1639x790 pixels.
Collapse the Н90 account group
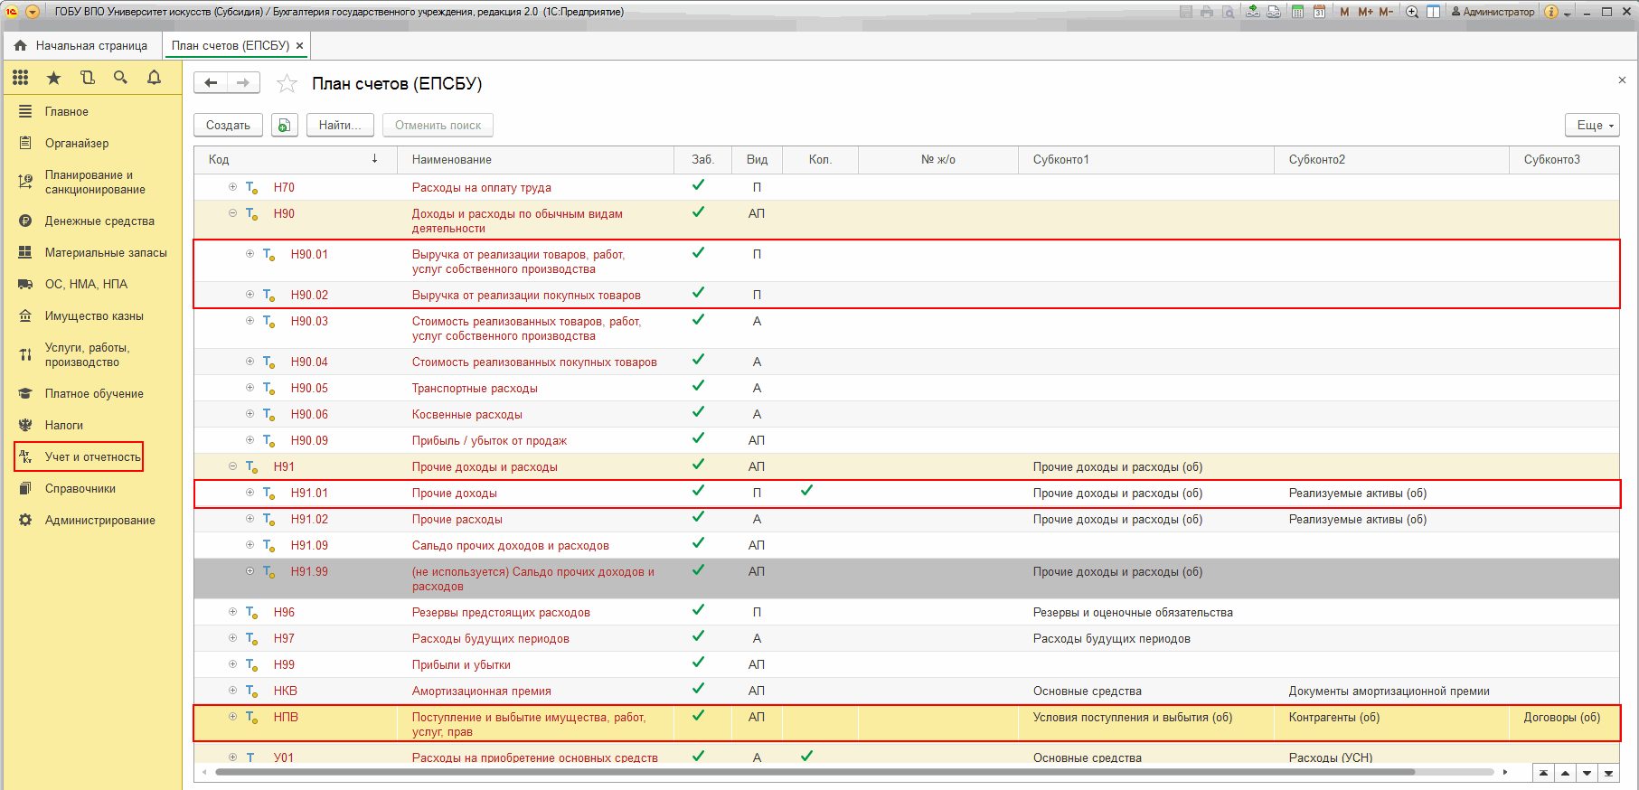point(232,213)
